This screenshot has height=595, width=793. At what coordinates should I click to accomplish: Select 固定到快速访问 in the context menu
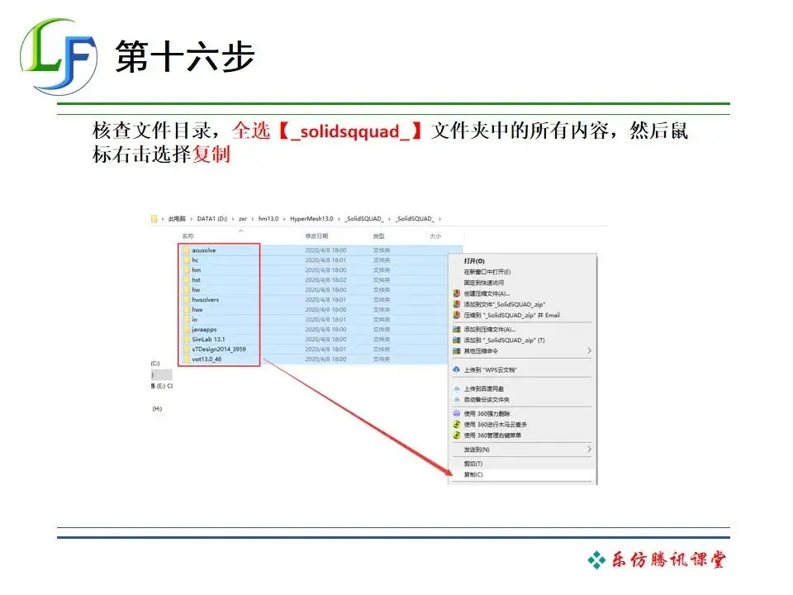484,283
